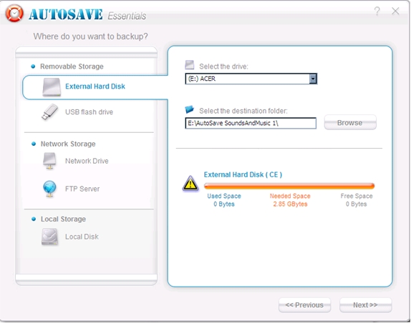Click the AutoSave lifebuoy clock logo
411x323 pixels.
pos(14,14)
